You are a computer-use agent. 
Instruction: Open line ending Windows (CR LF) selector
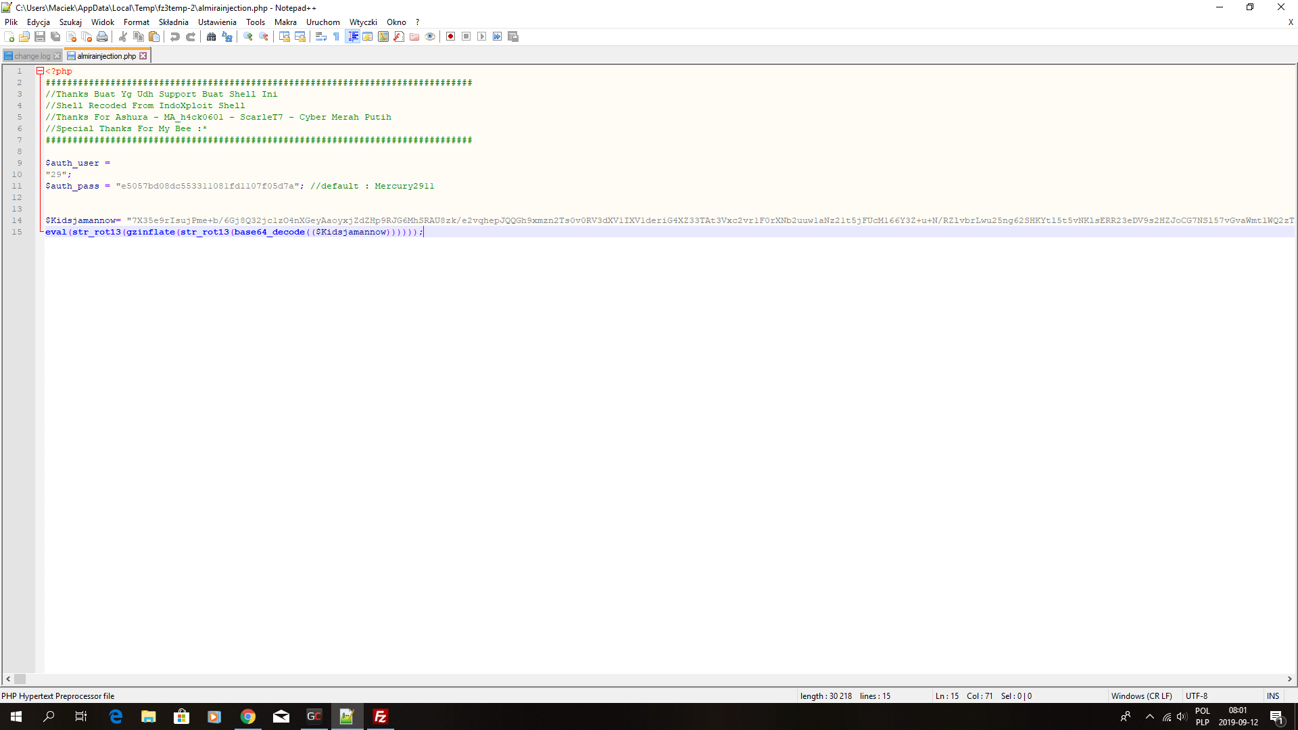pos(1141,696)
